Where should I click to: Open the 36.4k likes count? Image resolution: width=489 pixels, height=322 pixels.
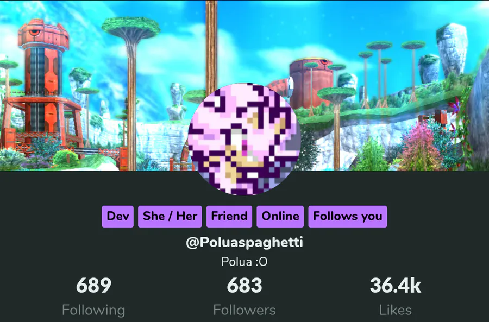coord(395,285)
